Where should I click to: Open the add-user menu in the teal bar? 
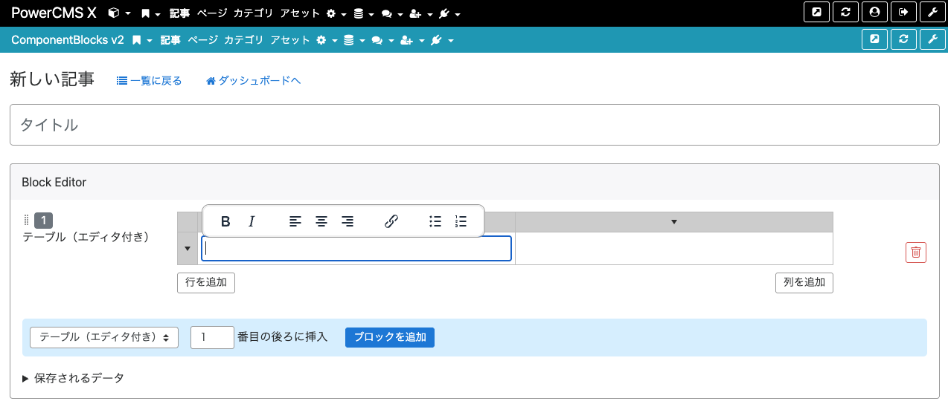click(411, 40)
